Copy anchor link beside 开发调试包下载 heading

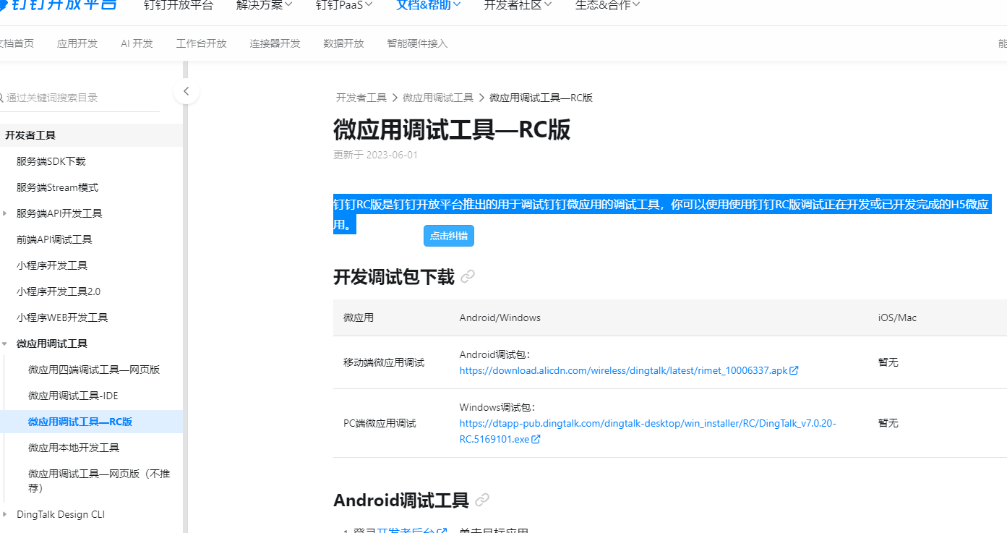point(468,276)
